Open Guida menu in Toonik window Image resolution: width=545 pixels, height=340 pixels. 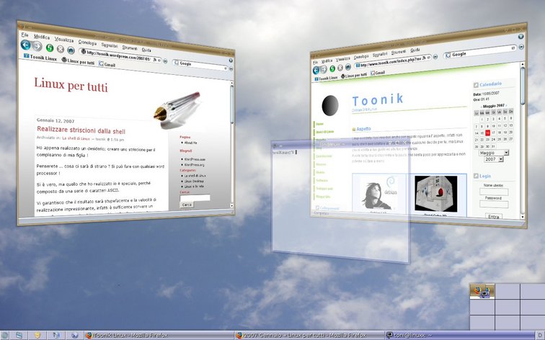coord(415,50)
